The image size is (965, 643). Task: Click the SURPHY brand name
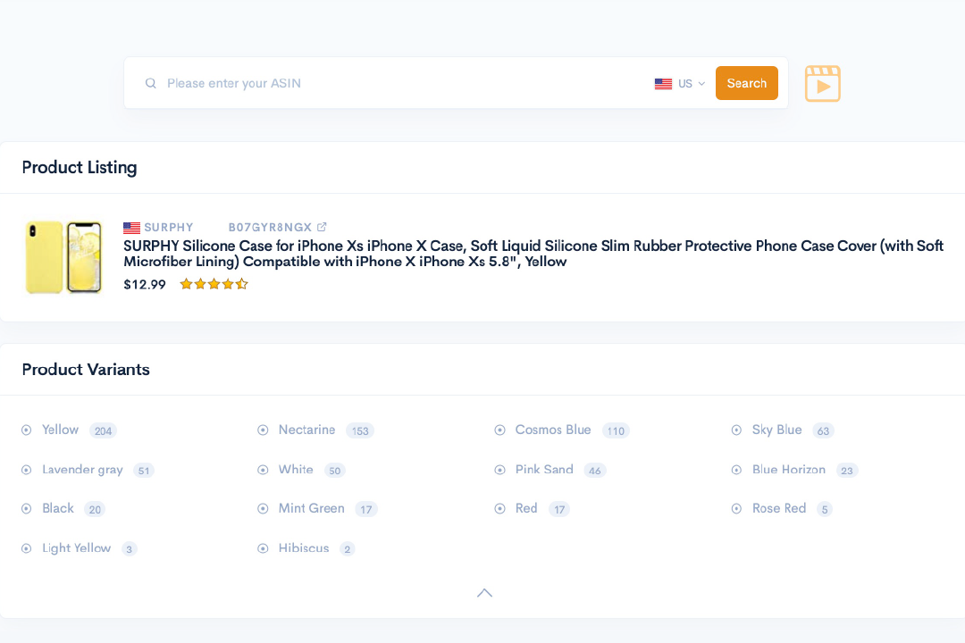pyautogui.click(x=169, y=228)
